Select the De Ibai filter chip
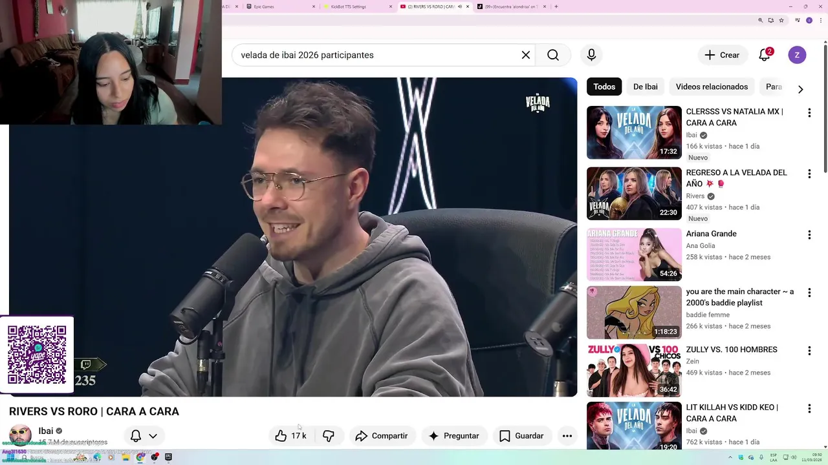This screenshot has width=828, height=465. [646, 87]
